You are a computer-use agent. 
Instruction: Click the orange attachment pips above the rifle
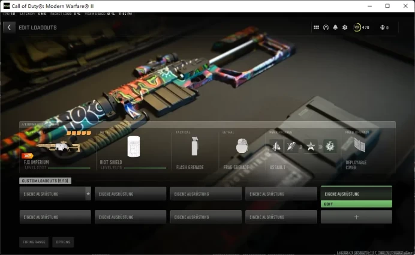pos(79,133)
